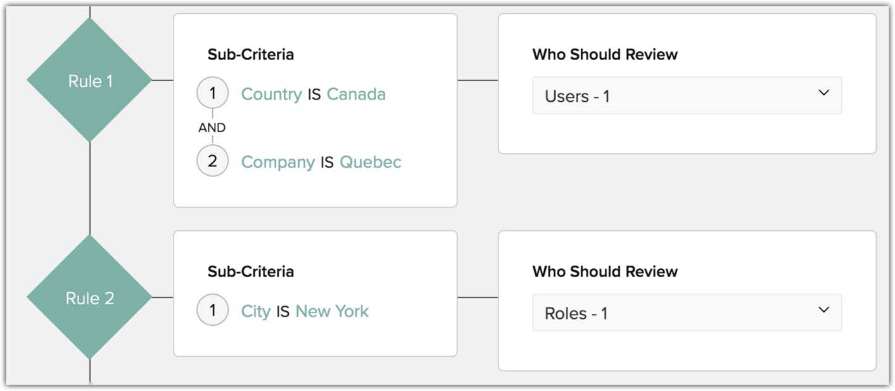The height and width of the screenshot is (391, 895).
Task: Click the Canada value link
Action: click(356, 94)
